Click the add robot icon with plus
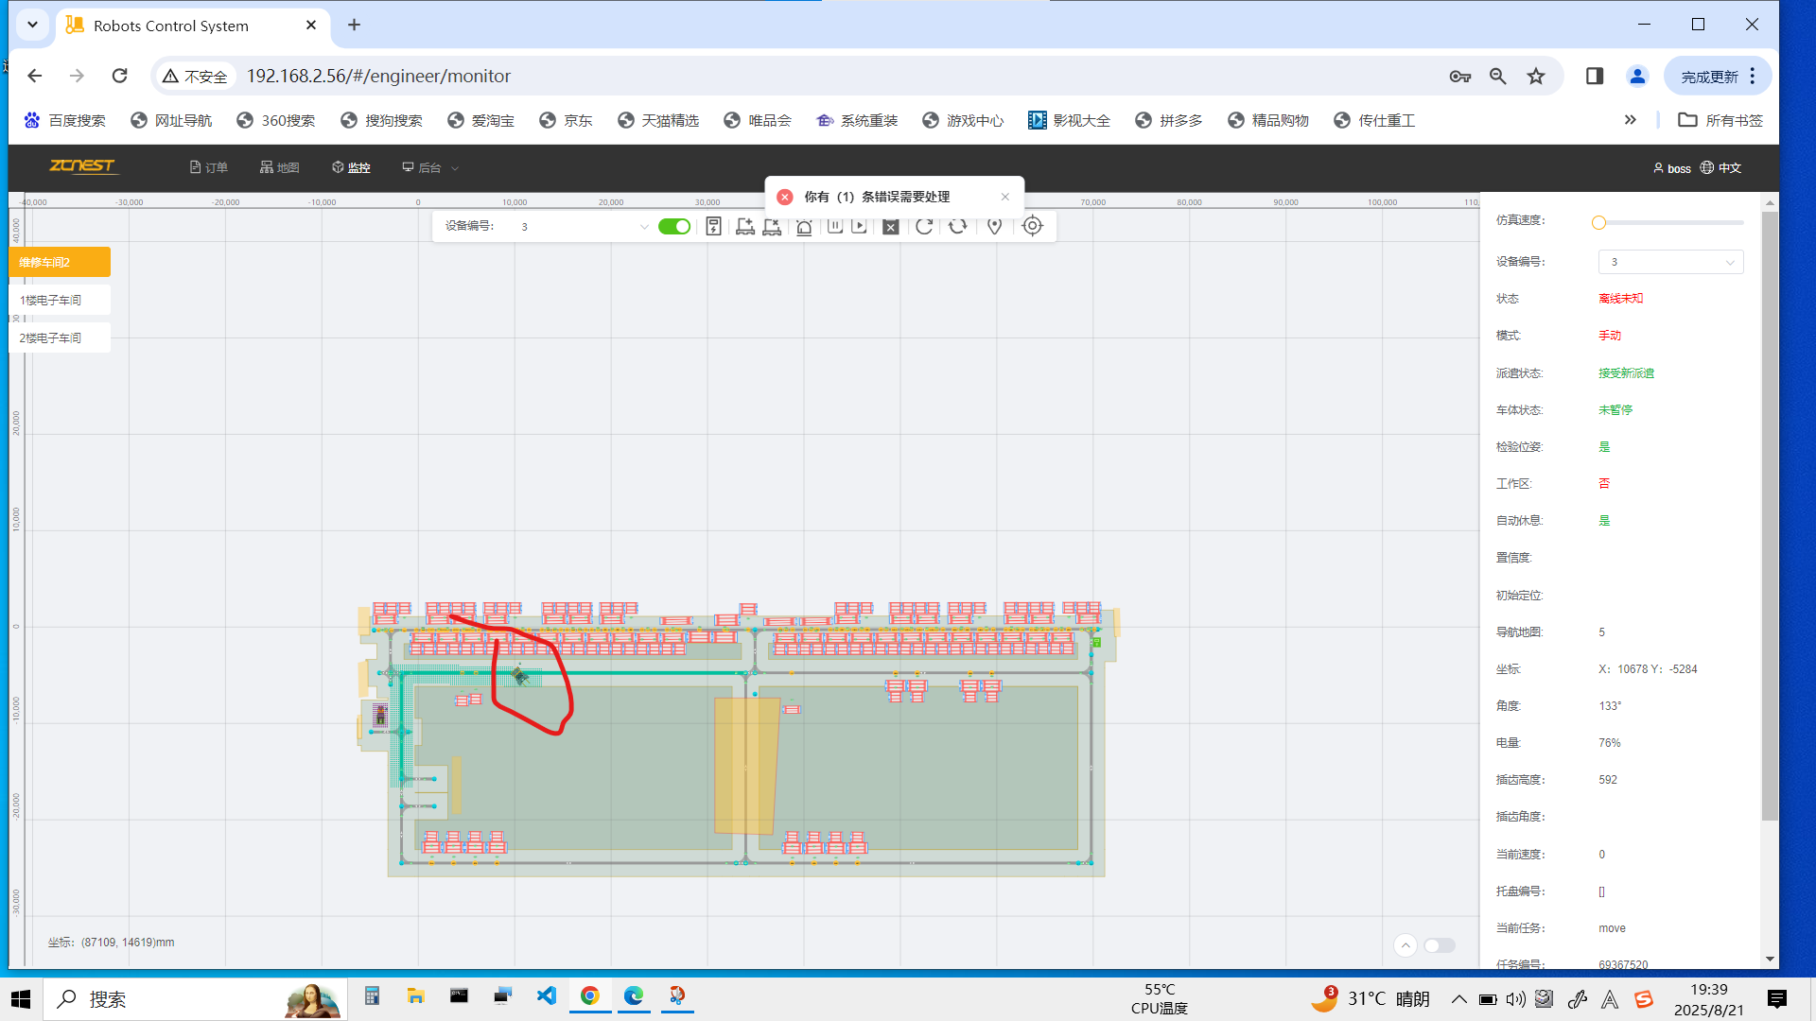The image size is (1816, 1021). point(745,226)
